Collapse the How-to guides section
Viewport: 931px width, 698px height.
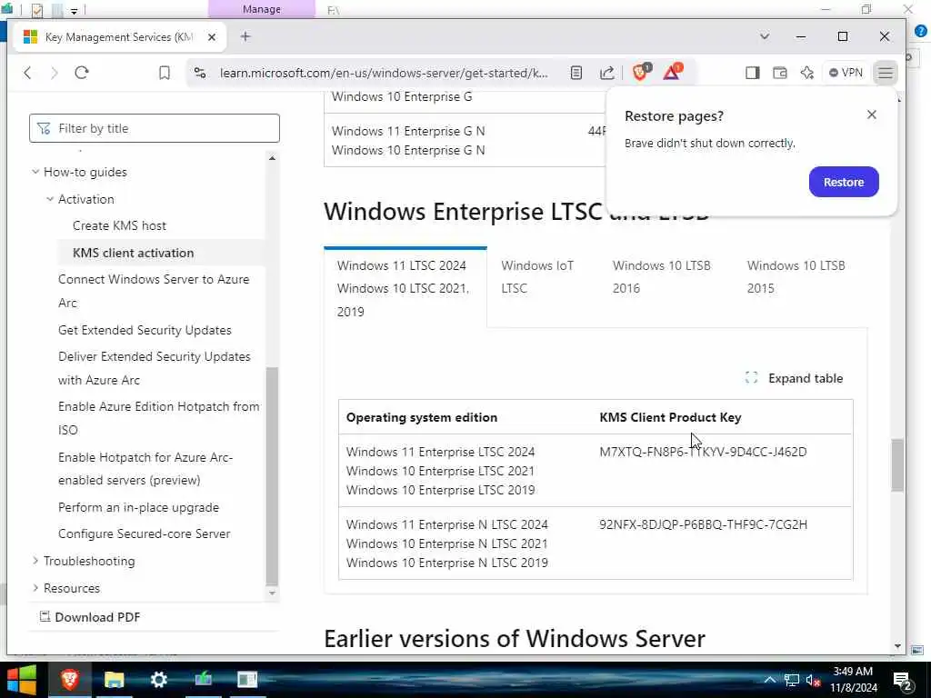[x=35, y=172]
